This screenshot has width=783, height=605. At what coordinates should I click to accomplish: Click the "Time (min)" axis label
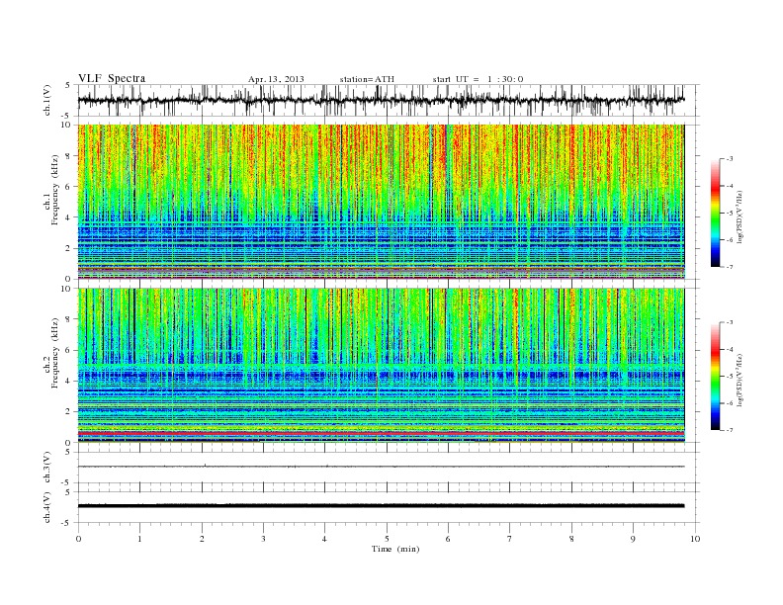[x=395, y=549]
